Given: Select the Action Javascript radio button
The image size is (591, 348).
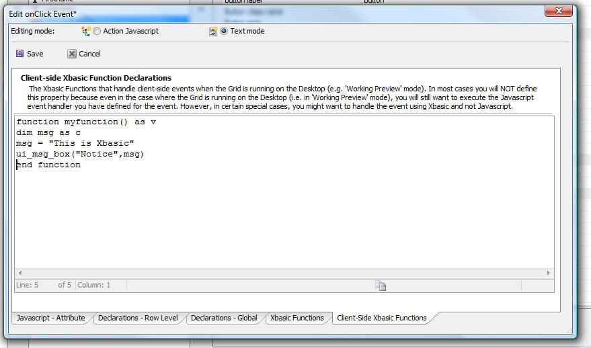Looking at the screenshot, I should 97,31.
